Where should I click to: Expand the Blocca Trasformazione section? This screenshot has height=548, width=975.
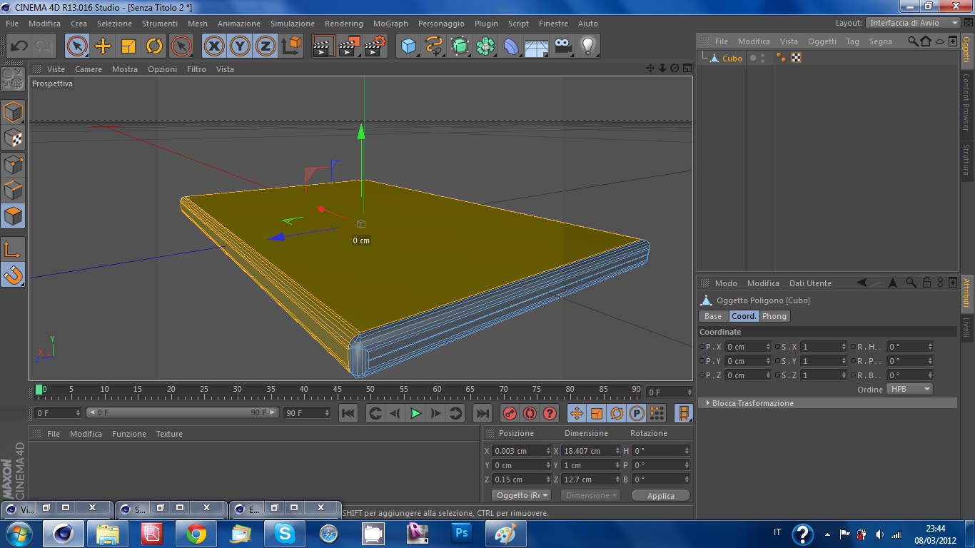coord(752,403)
